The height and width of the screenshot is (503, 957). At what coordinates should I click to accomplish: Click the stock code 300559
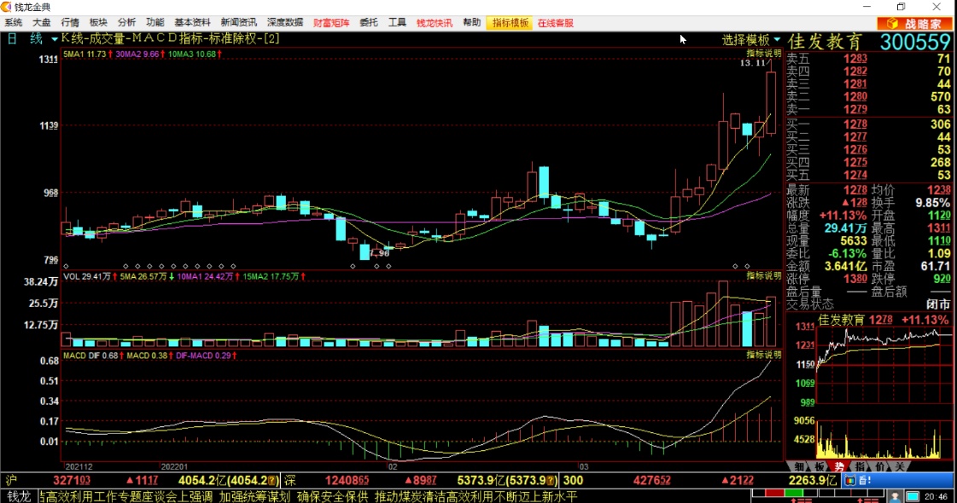[915, 42]
